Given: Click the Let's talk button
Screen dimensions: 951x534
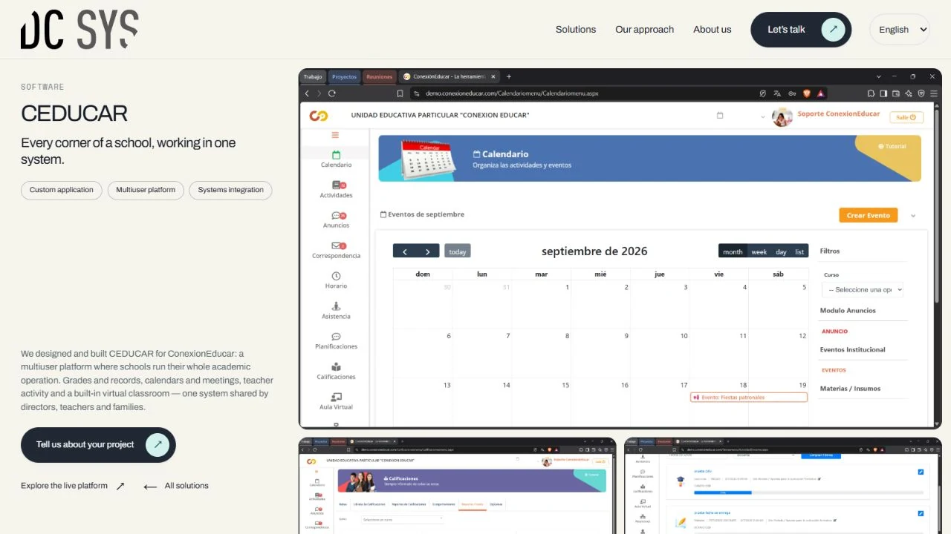Looking at the screenshot, I should pos(801,30).
